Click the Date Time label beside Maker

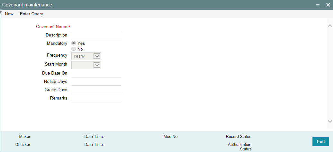pos(94,137)
